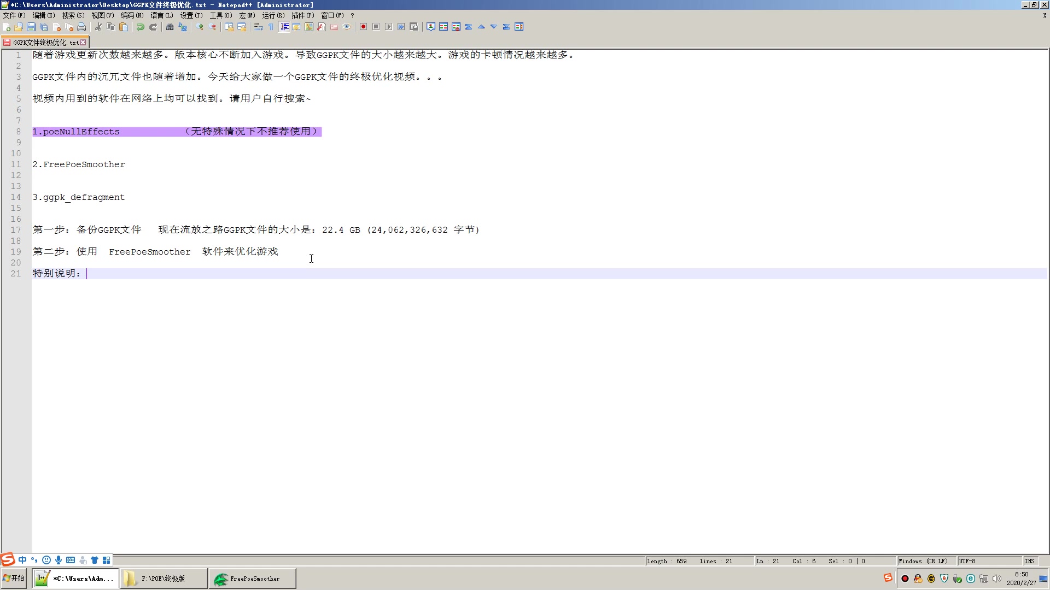Undo last edit with green arrow
This screenshot has height=590, width=1050.
(141, 27)
